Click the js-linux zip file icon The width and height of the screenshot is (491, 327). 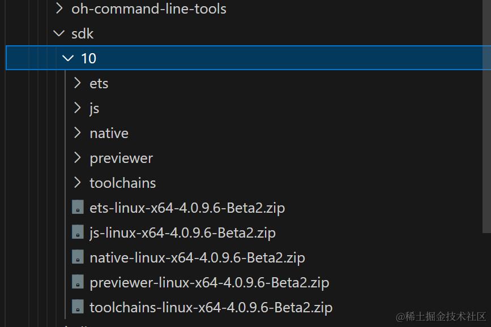[78, 233]
